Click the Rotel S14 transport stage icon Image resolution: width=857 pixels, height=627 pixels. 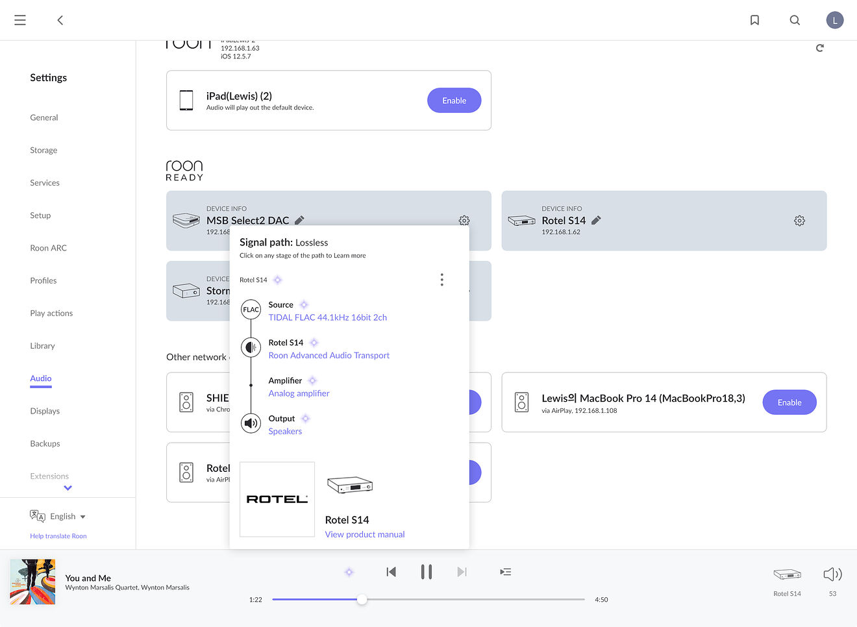coord(251,347)
